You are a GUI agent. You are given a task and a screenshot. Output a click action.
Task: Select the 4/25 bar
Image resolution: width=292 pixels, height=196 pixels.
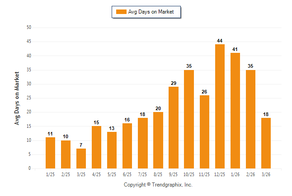click(97, 147)
